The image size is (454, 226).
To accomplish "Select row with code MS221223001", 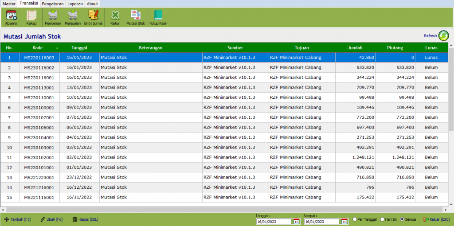I will [224, 177].
